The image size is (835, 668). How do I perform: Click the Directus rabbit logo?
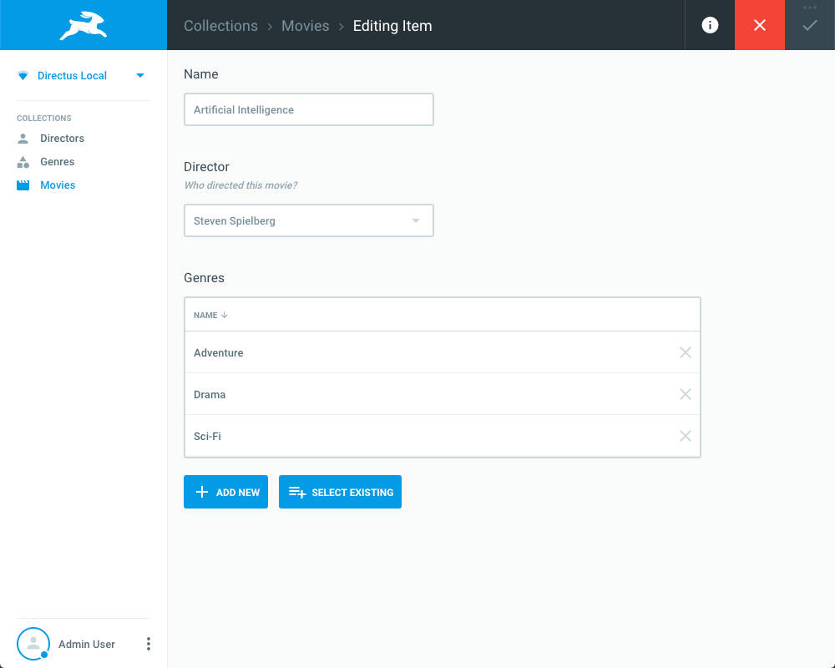pos(83,25)
